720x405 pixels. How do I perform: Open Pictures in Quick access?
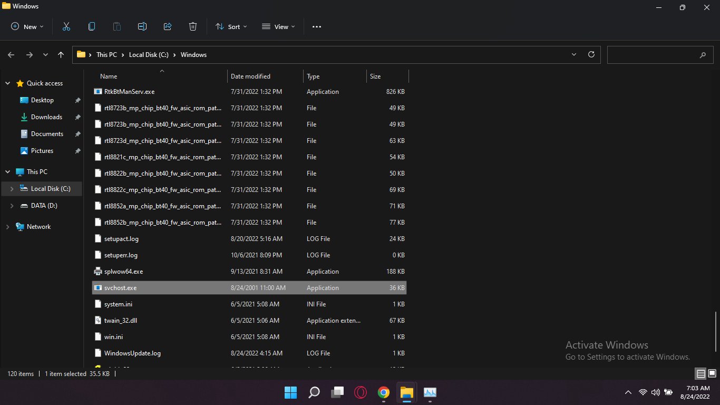pyautogui.click(x=42, y=151)
